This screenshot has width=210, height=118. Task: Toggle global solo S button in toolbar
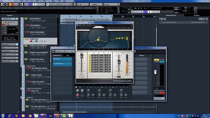[12, 4]
